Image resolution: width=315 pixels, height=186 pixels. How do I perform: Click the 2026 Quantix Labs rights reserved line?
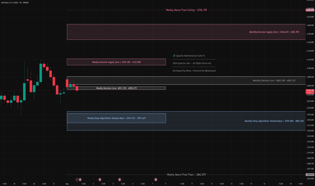coord(192,63)
